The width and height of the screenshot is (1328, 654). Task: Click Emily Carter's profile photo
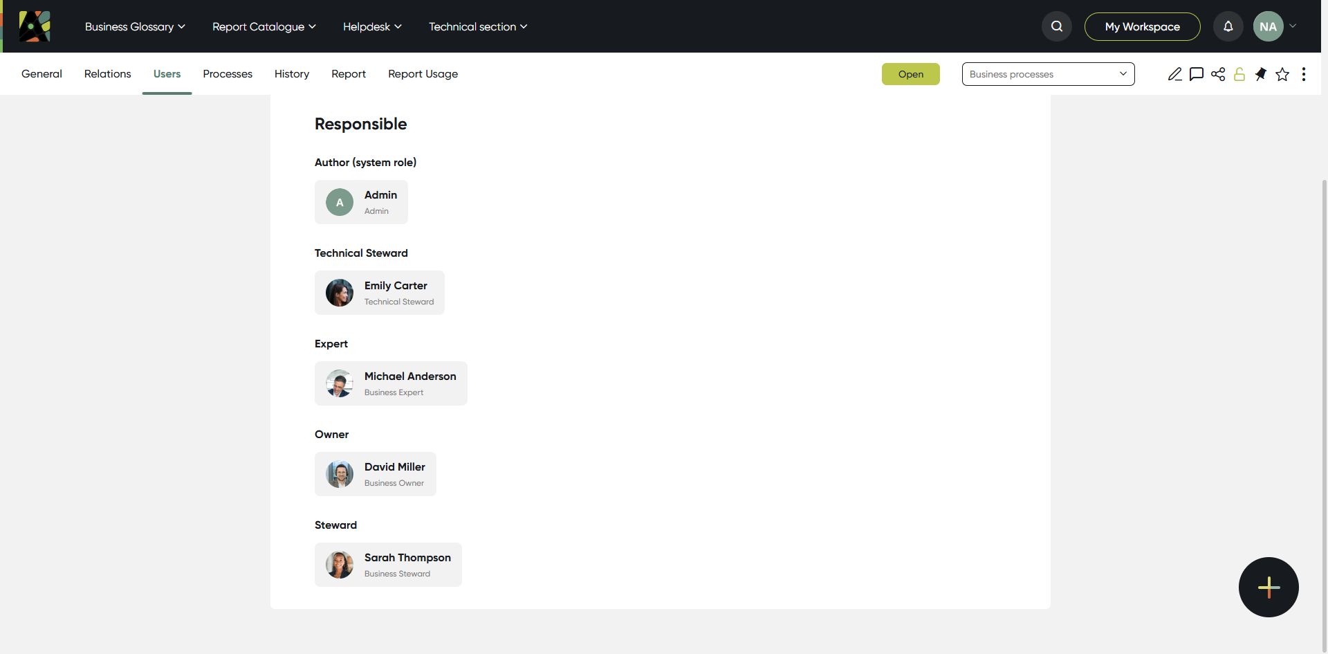pos(340,293)
